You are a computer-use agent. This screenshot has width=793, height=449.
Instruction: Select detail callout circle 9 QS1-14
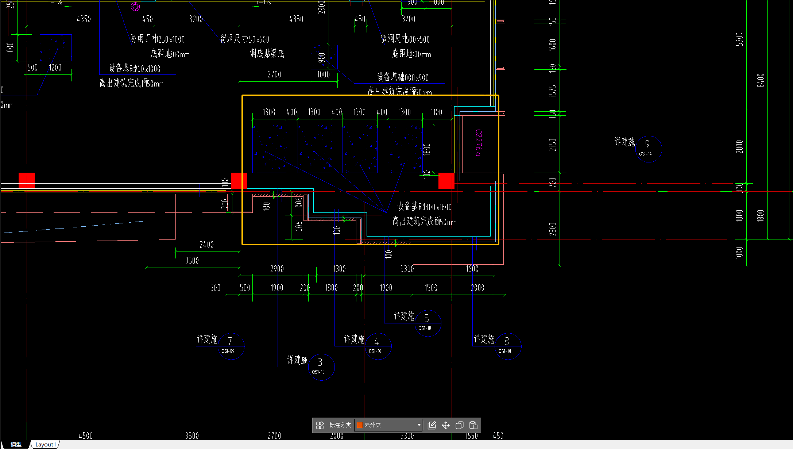[x=649, y=149]
